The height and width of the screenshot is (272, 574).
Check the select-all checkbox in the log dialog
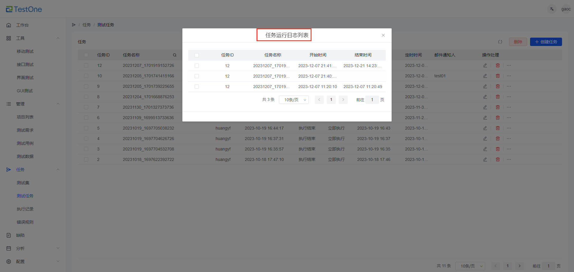point(197,55)
